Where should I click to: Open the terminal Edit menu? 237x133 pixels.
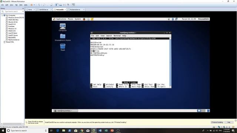(97, 36)
